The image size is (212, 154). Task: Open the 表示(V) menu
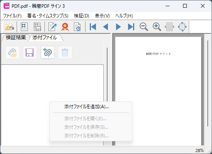click(x=102, y=16)
